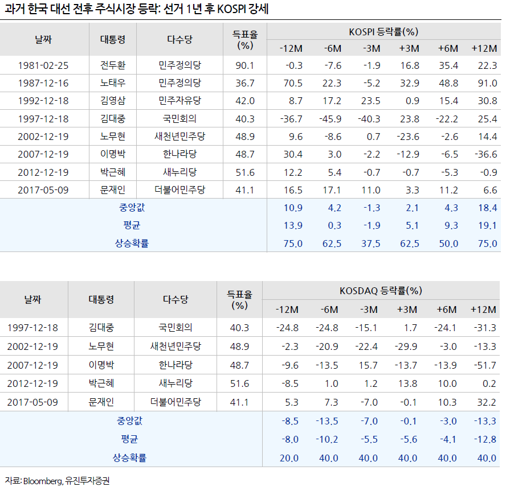Screen dimensions: 506x491
Task: Select 새천년민주당 in the KOSPI table
Action: click(x=179, y=137)
